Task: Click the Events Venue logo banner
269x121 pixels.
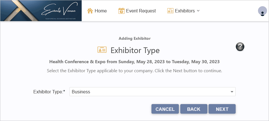Action: pyautogui.click(x=41, y=11)
